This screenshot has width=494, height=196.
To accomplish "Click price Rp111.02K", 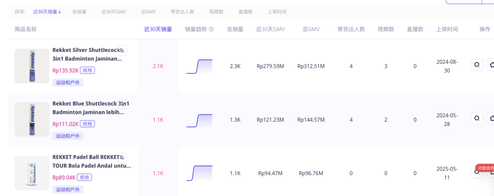I will 65,124.
